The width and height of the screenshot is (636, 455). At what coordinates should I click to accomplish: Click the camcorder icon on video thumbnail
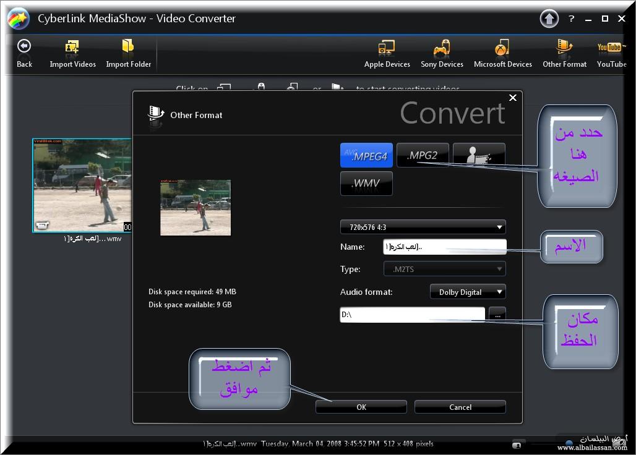click(42, 225)
